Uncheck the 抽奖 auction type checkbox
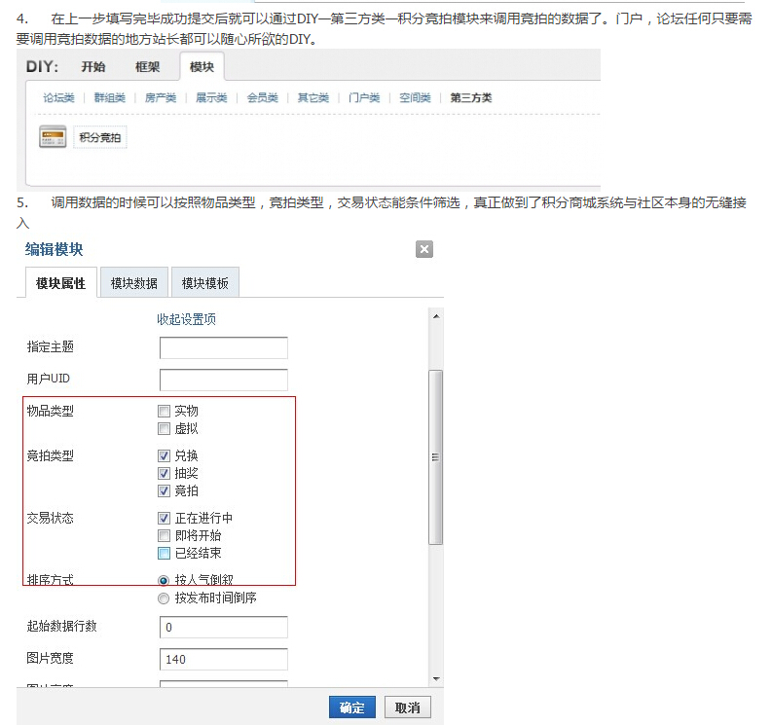Image resolution: width=772 pixels, height=725 pixels. 164,474
